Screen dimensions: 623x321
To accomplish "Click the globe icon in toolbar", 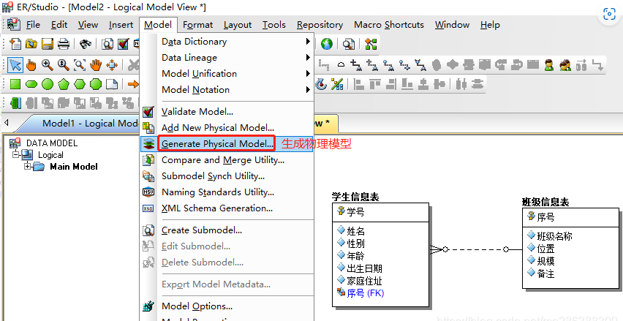I will [x=327, y=44].
